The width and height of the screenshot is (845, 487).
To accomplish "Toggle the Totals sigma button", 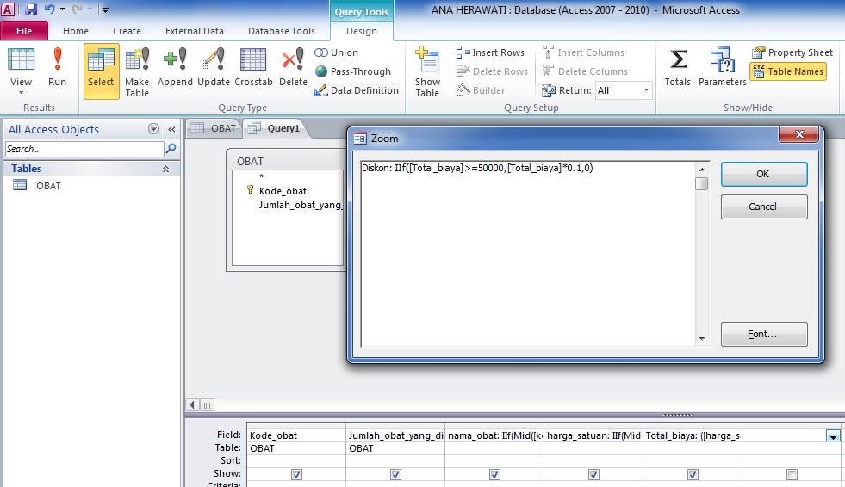I will point(677,67).
